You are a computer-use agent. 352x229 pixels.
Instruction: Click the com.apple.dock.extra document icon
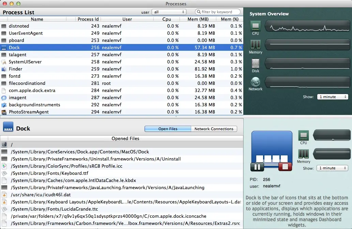point(4,91)
